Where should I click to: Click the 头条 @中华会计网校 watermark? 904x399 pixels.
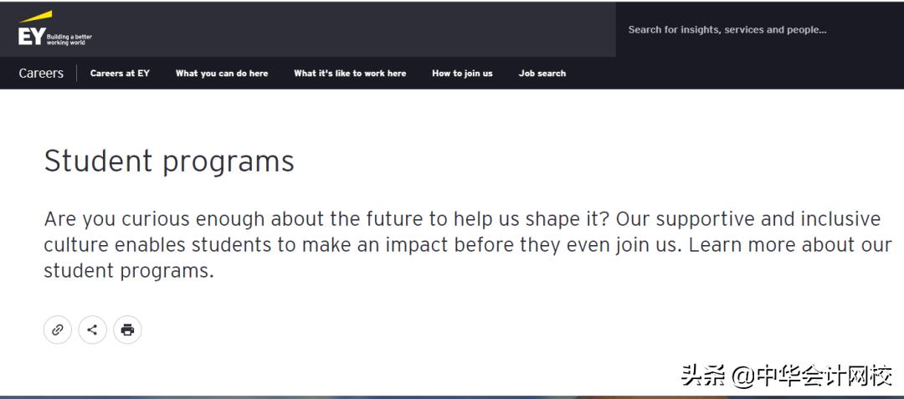pyautogui.click(x=787, y=376)
